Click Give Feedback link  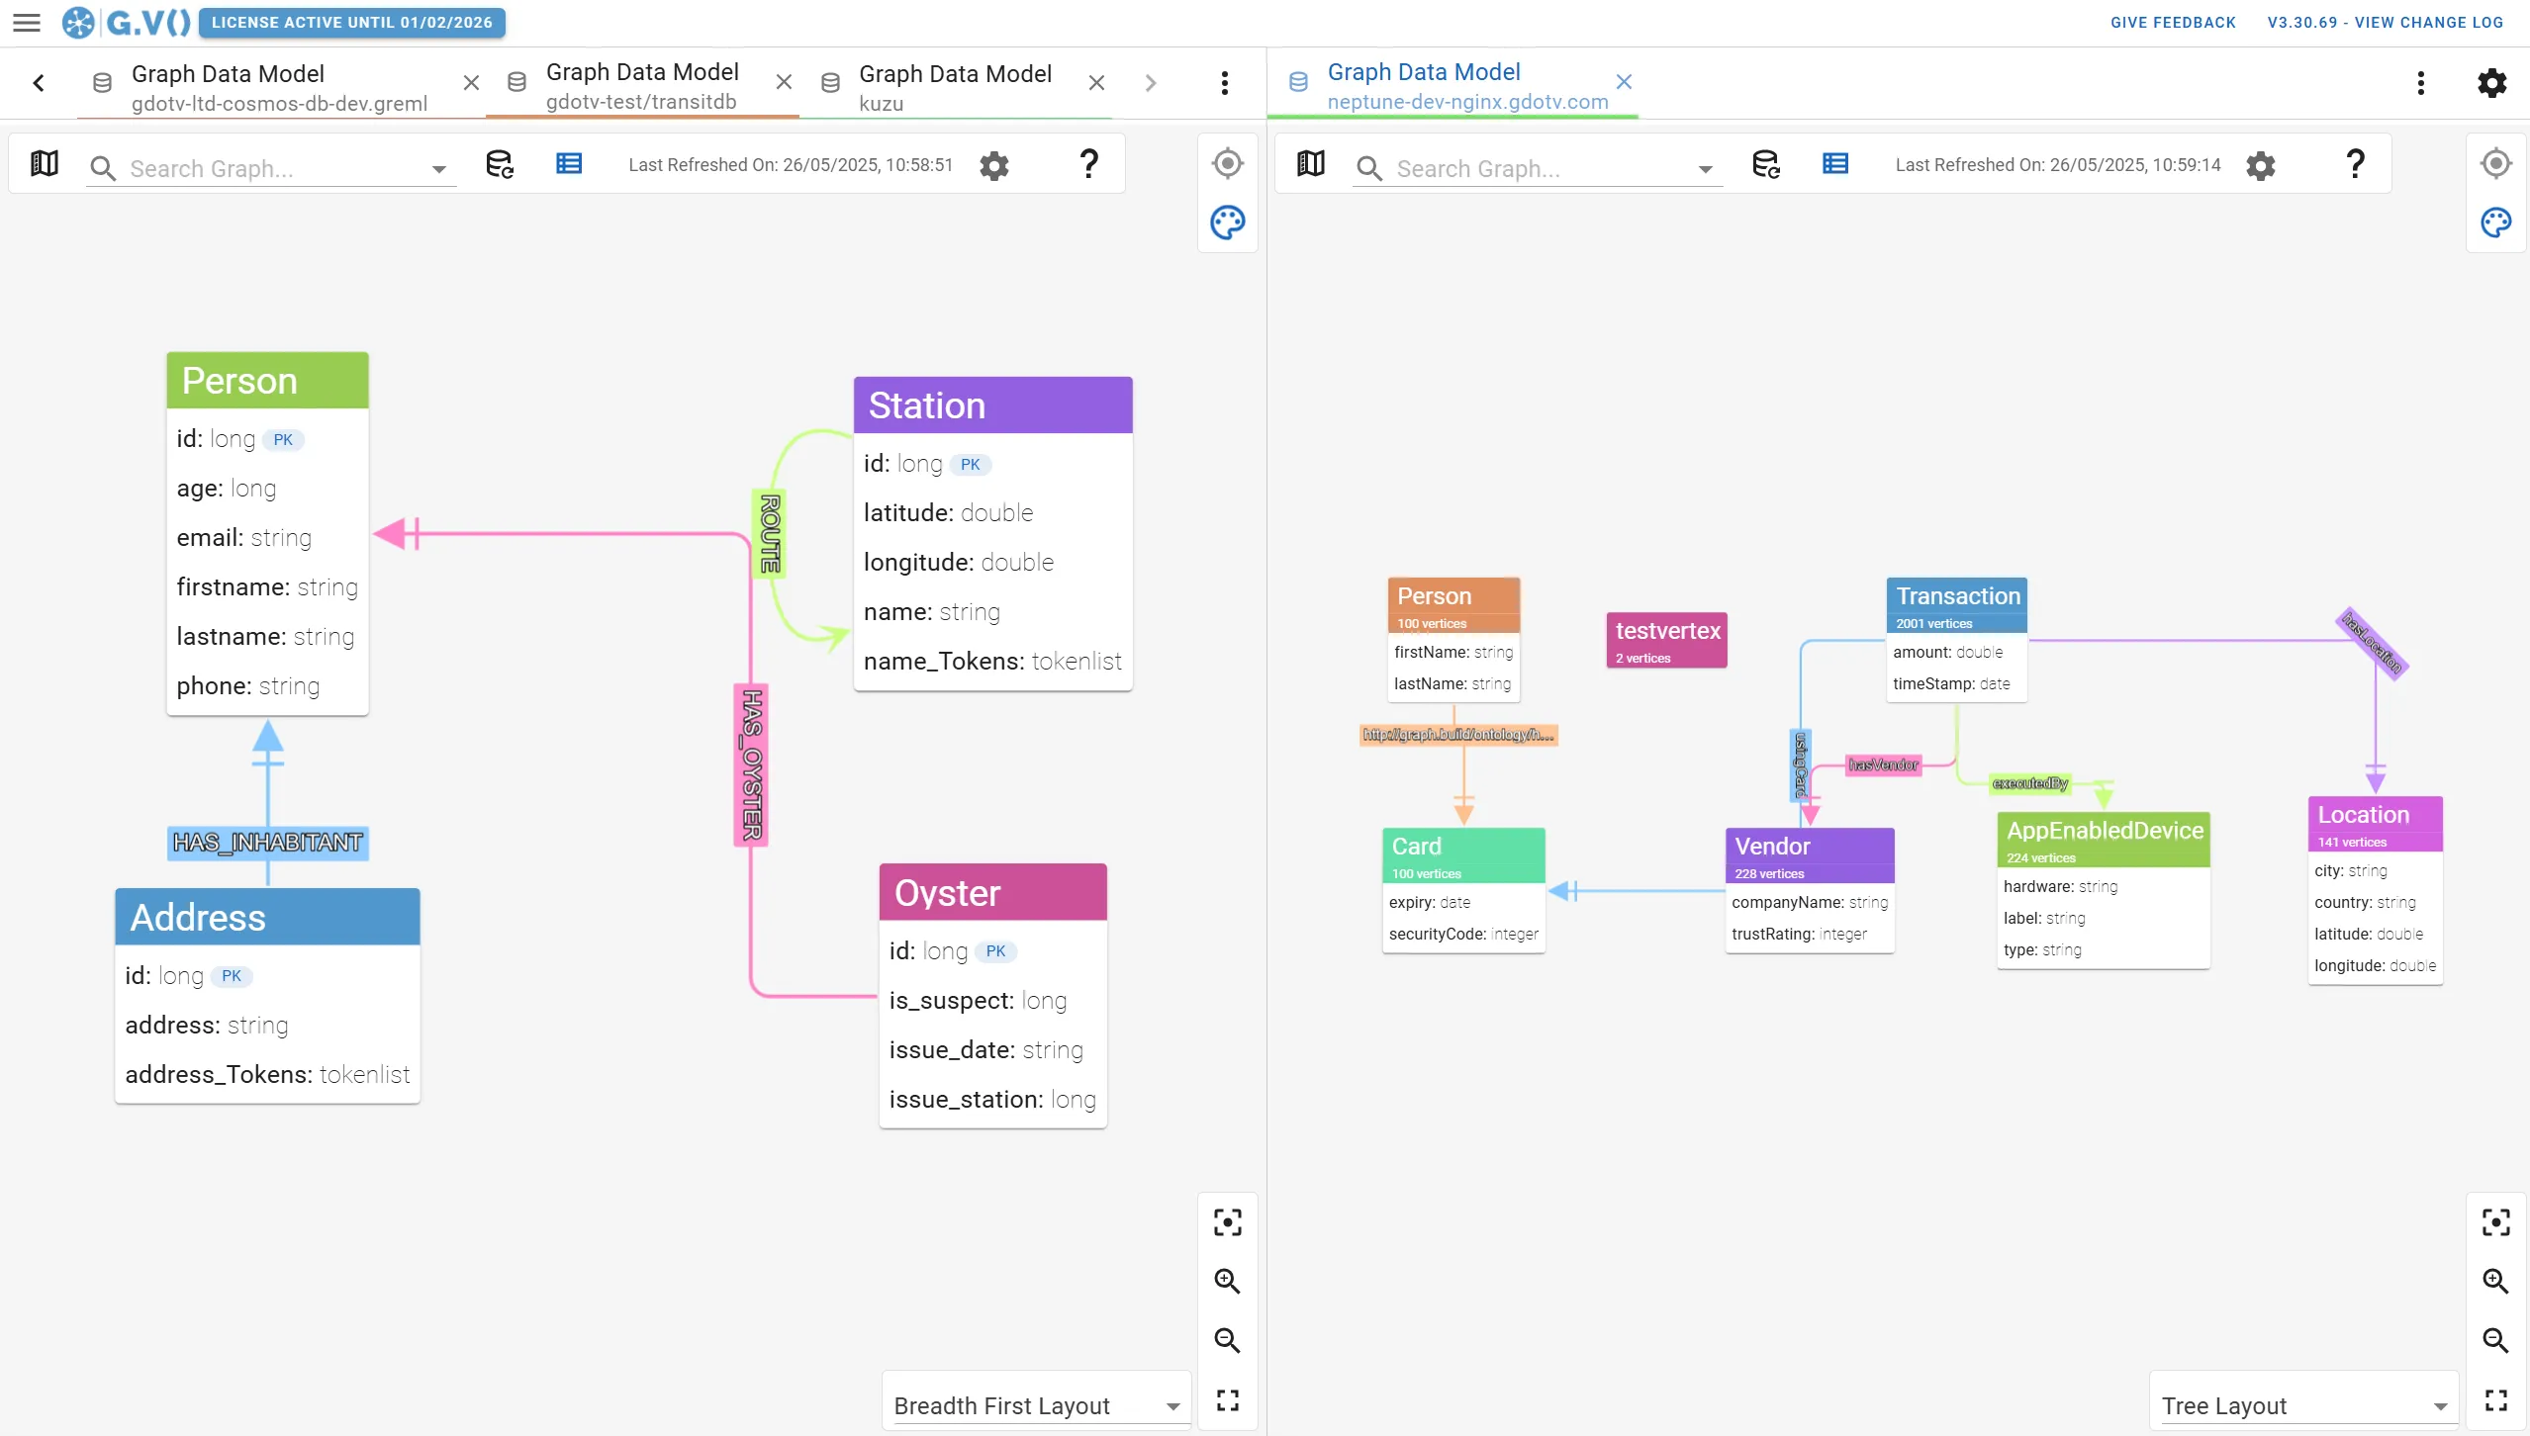(2173, 22)
